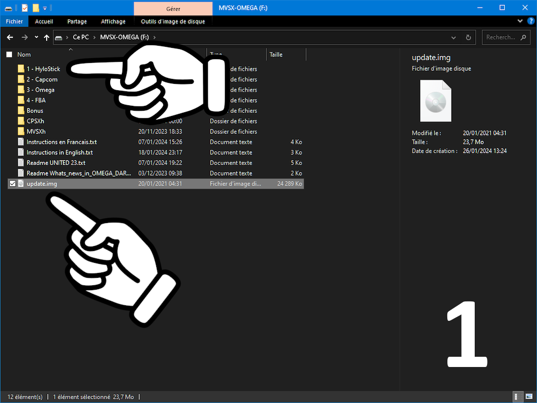Screen dimensions: 537x403
Task: Switch to the Affichage ribbon tab
Action: click(x=113, y=21)
